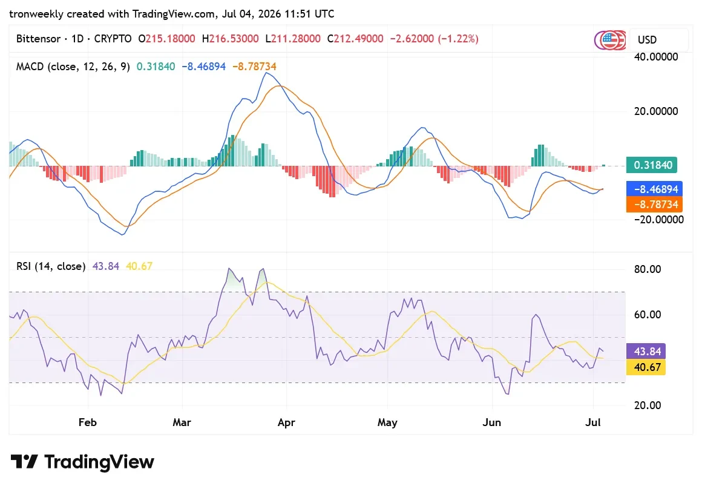Click the green 0.31840 price-axis tag
Screen dimensions: 702x489
(652, 165)
